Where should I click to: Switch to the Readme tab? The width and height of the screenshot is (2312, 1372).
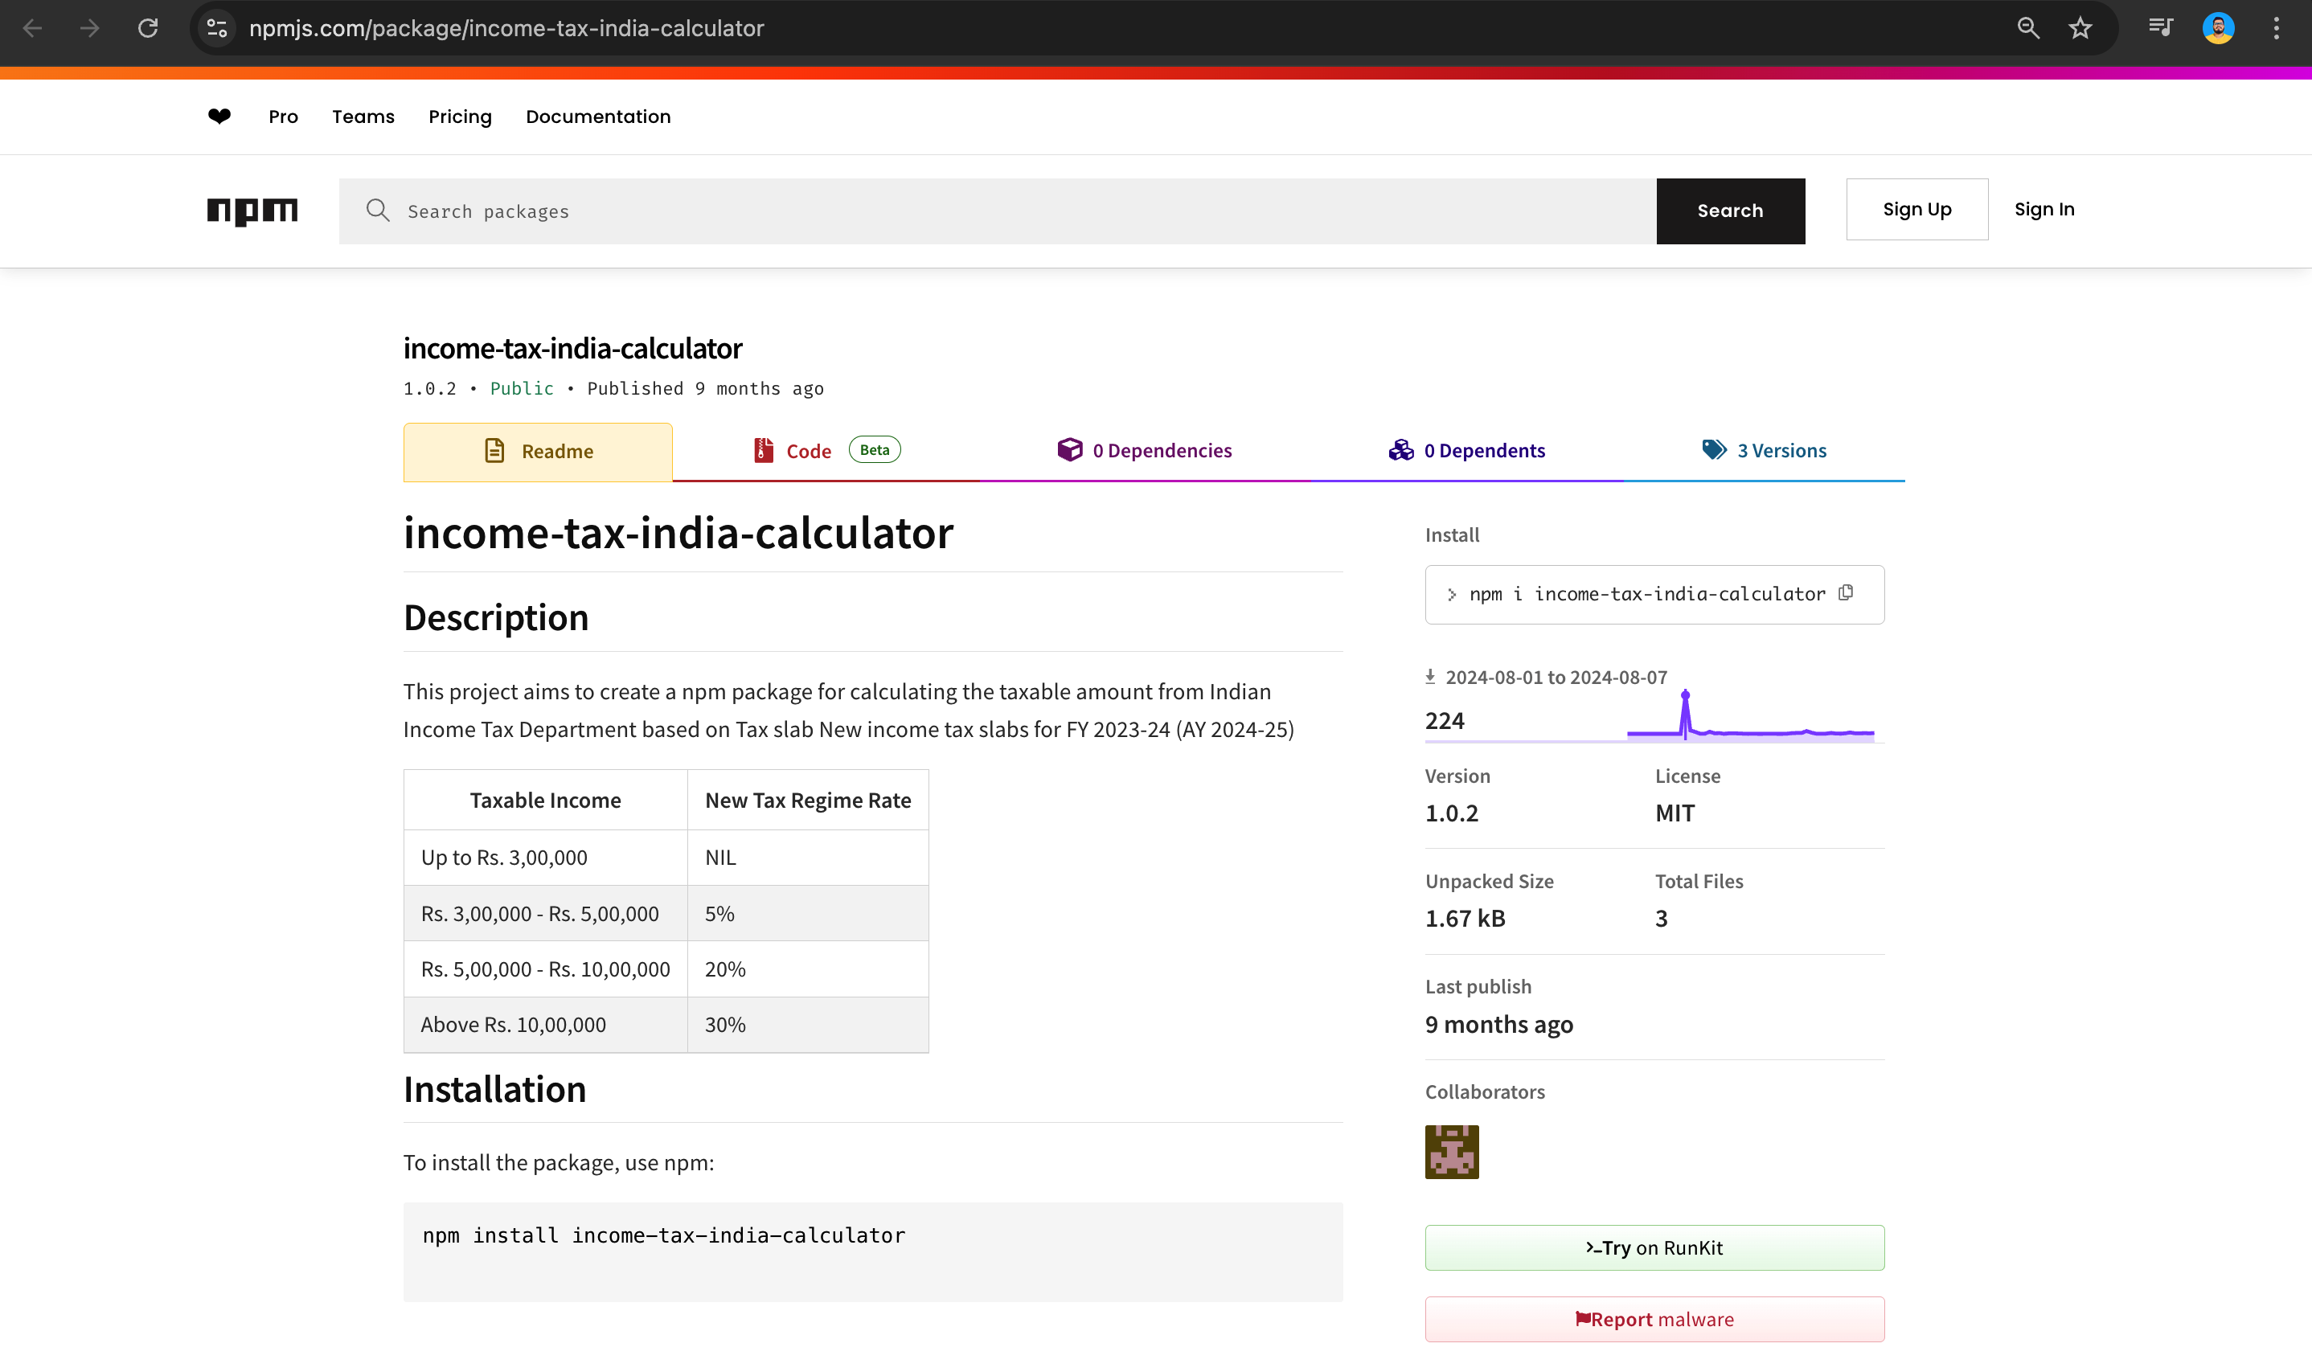538,451
